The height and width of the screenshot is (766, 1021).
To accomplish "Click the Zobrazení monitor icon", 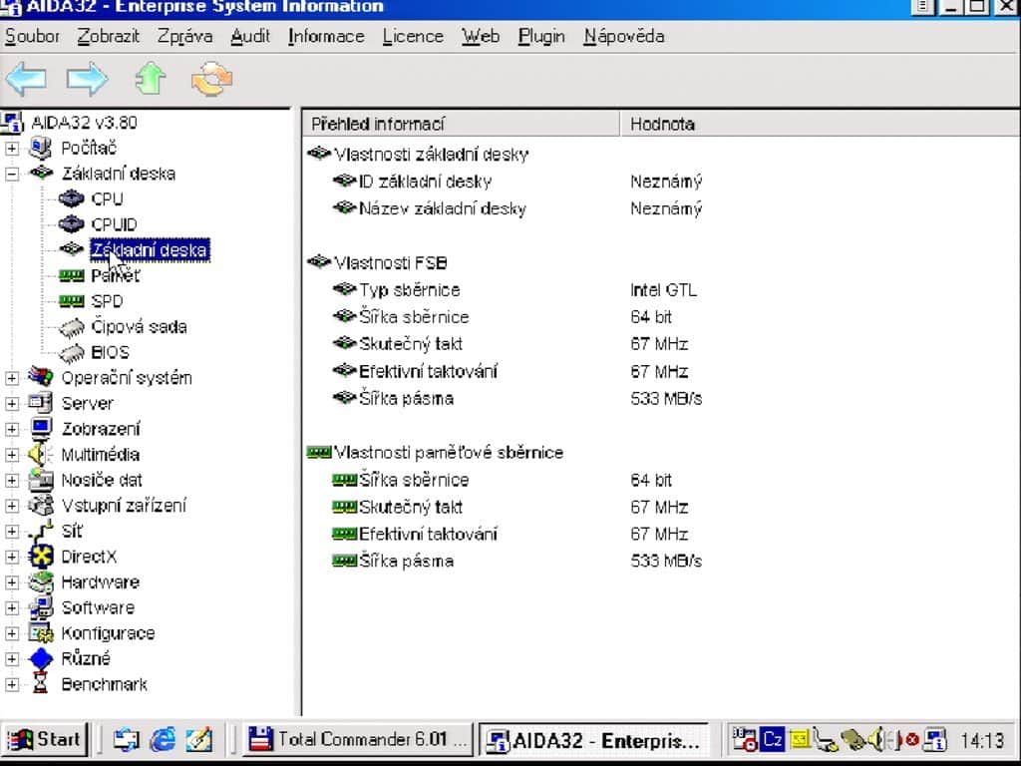I will point(40,429).
